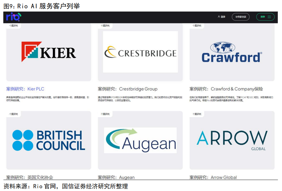The image size is (282, 191).
Task: Click the 个案研究 tag on Arrow card
Action: [197, 114]
